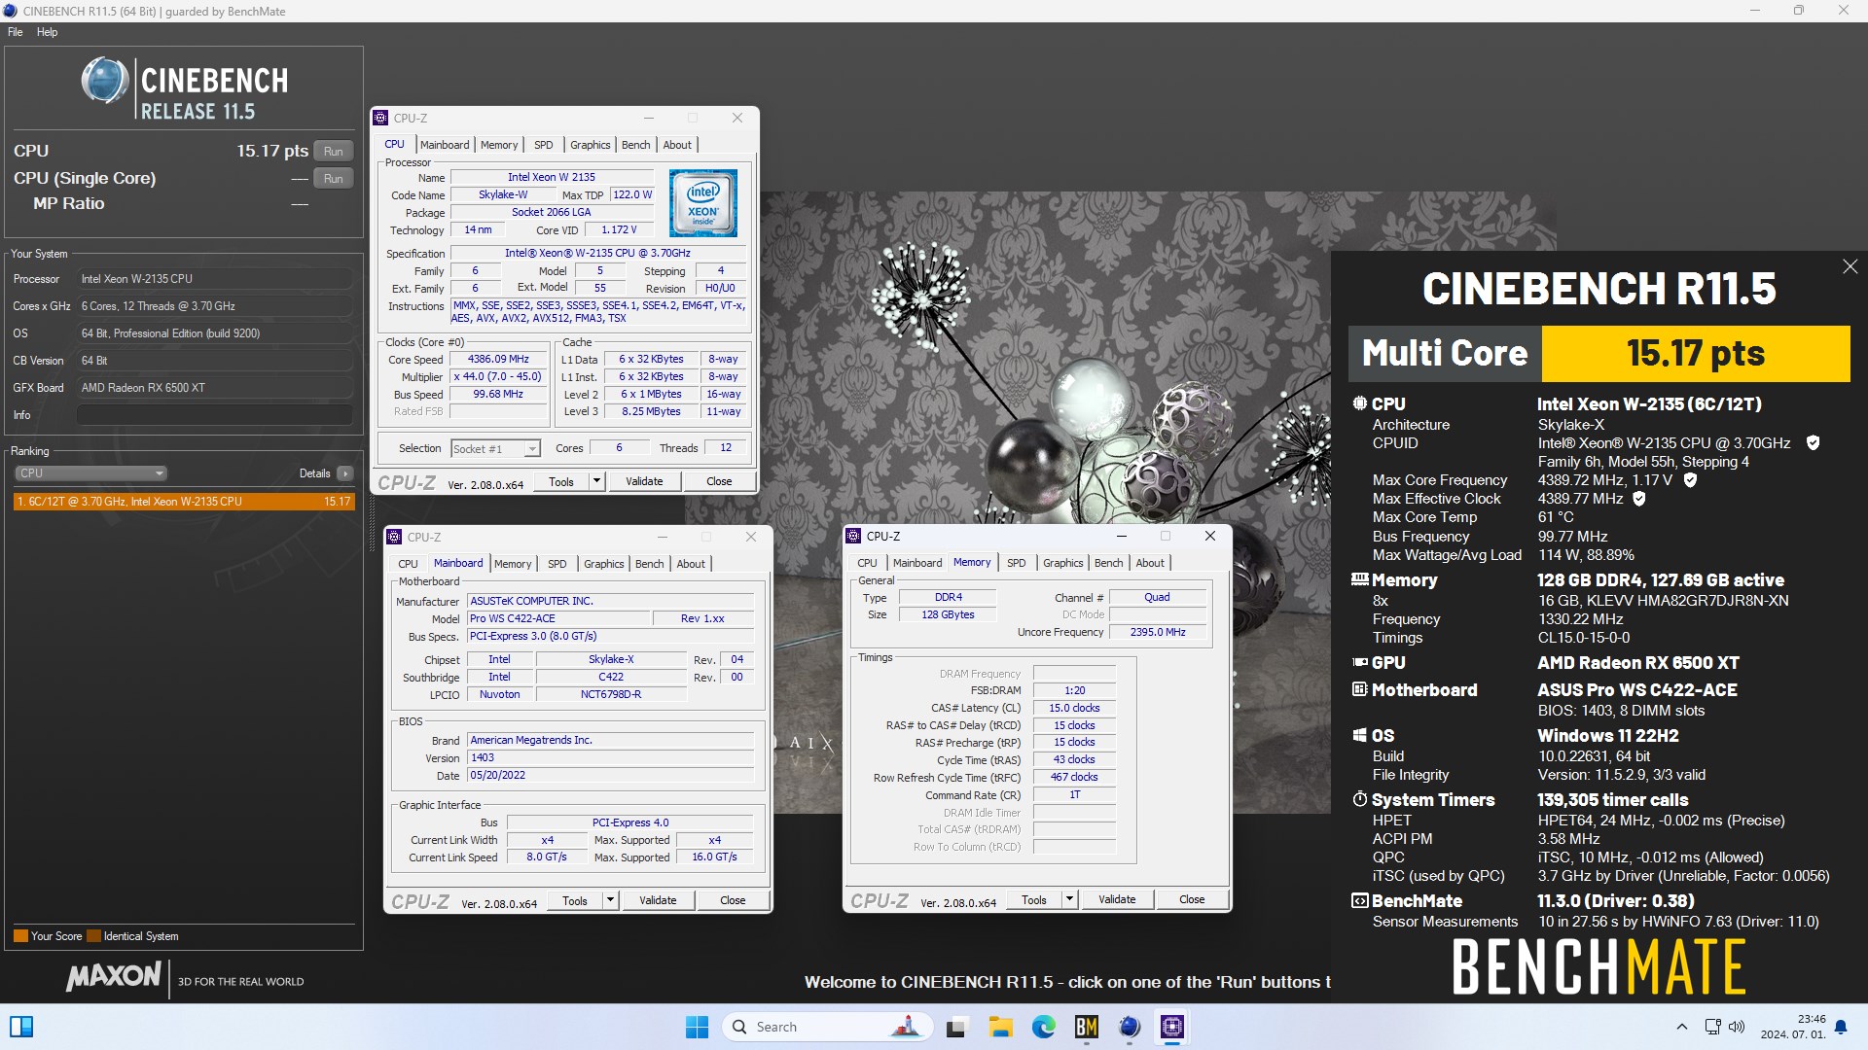Click the Details label in Ranking
This screenshot has height=1050, width=1868.
pyautogui.click(x=314, y=473)
